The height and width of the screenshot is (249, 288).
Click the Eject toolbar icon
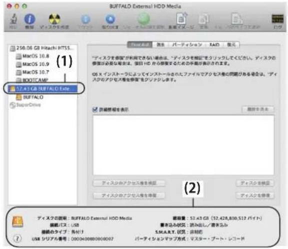[x=110, y=19]
